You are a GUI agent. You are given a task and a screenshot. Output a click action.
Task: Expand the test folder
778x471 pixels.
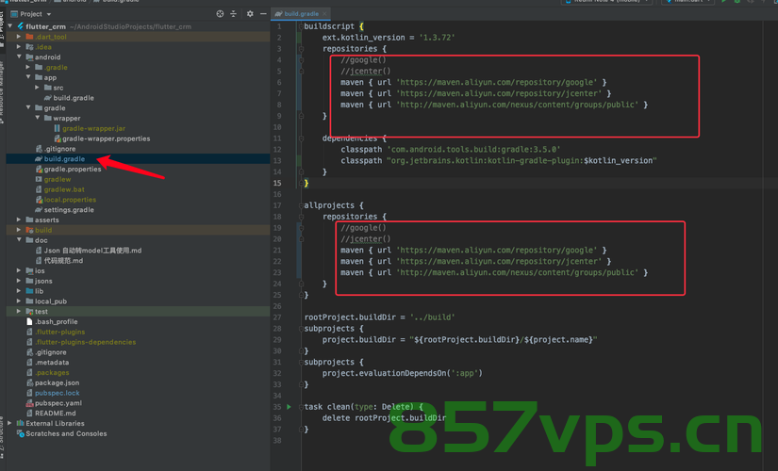tap(19, 312)
